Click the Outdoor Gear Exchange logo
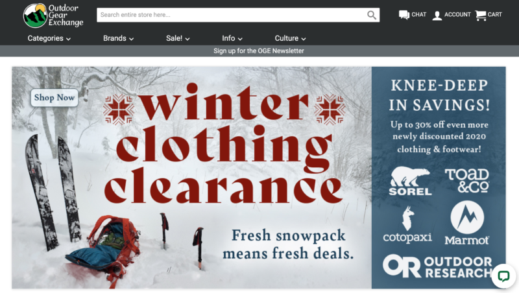 53,16
